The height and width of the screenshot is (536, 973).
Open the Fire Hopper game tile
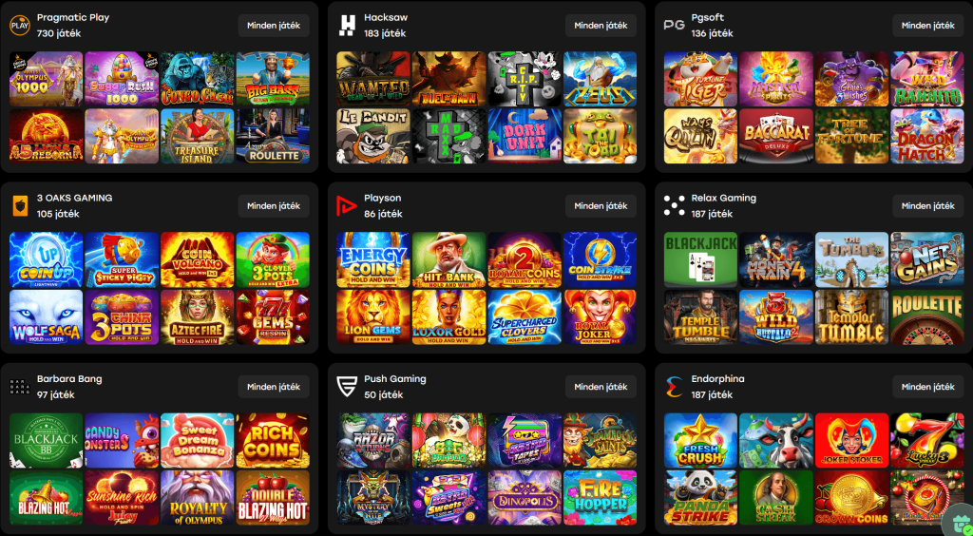point(601,498)
